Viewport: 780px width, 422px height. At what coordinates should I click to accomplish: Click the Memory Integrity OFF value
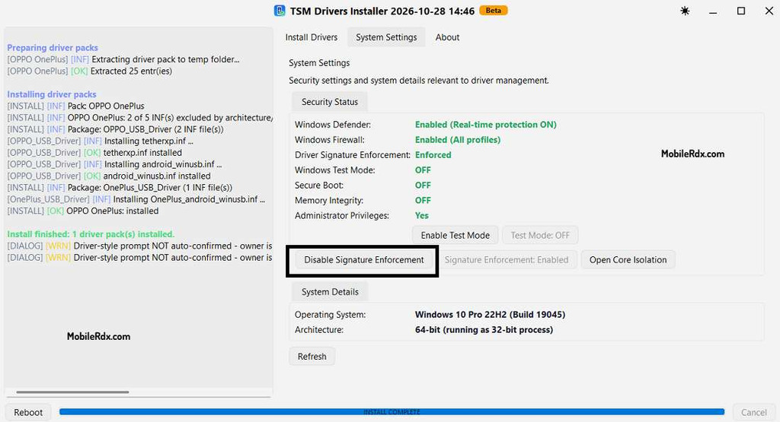423,201
